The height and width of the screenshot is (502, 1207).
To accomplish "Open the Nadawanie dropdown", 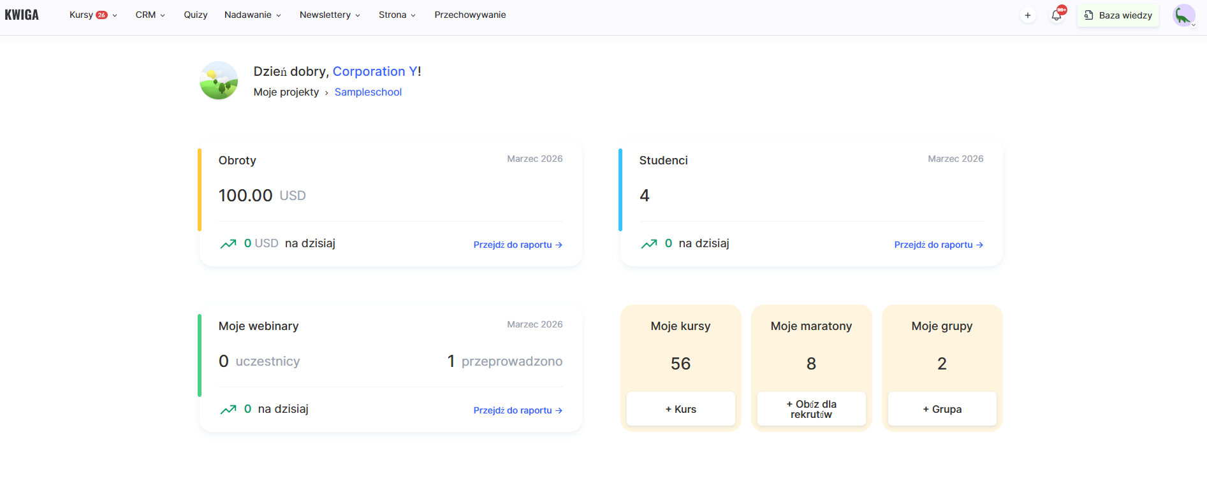I will click(252, 15).
